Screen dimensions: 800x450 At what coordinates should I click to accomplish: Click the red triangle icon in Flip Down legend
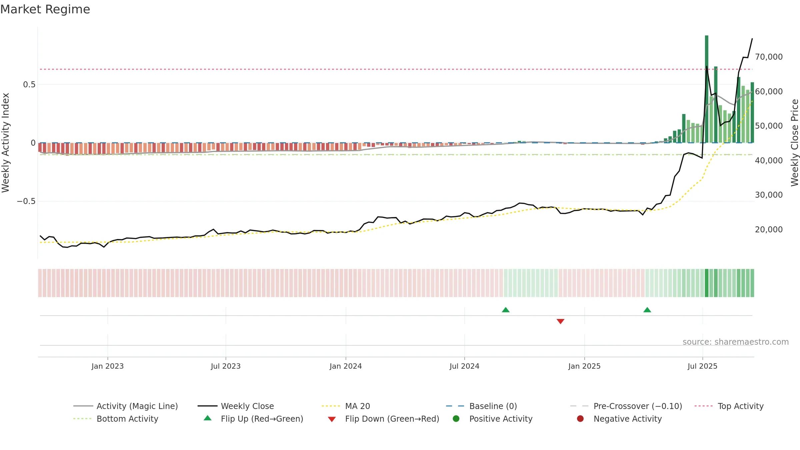(332, 419)
